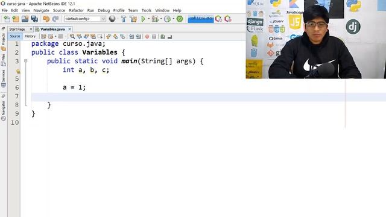Click the Stop Macro Recording icon
This screenshot has height=217, width=386.
[x=154, y=36]
